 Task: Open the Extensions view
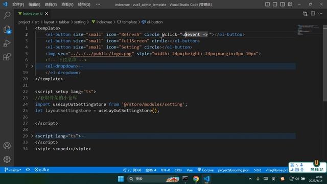click(7, 57)
